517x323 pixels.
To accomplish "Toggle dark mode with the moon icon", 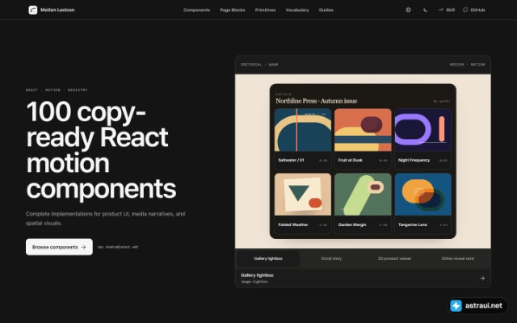I will [426, 10].
